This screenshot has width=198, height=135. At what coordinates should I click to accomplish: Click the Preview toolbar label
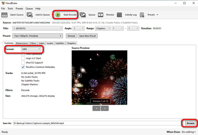point(110,15)
